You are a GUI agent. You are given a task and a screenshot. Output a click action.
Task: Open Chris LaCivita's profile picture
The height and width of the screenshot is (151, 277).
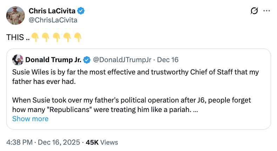coord(15,15)
